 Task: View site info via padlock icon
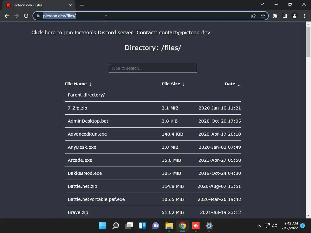[x=38, y=16]
